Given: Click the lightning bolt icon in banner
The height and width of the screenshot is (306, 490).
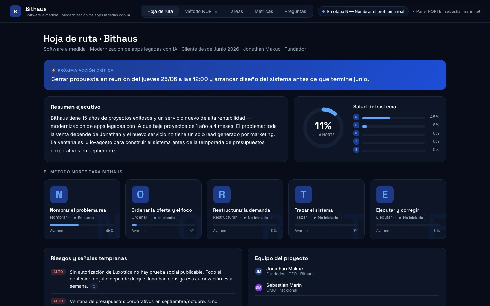Looking at the screenshot, I should tap(54, 70).
